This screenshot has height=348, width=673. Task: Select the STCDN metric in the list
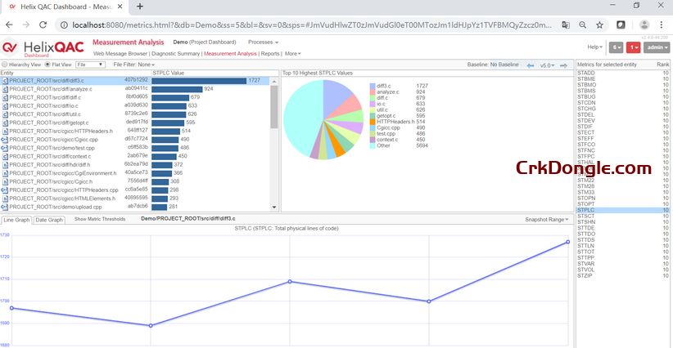(x=586, y=102)
